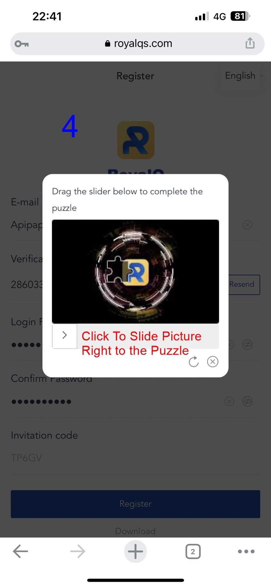The image size is (271, 587).
Task: Toggle login password visibility eye
Action: (x=247, y=344)
